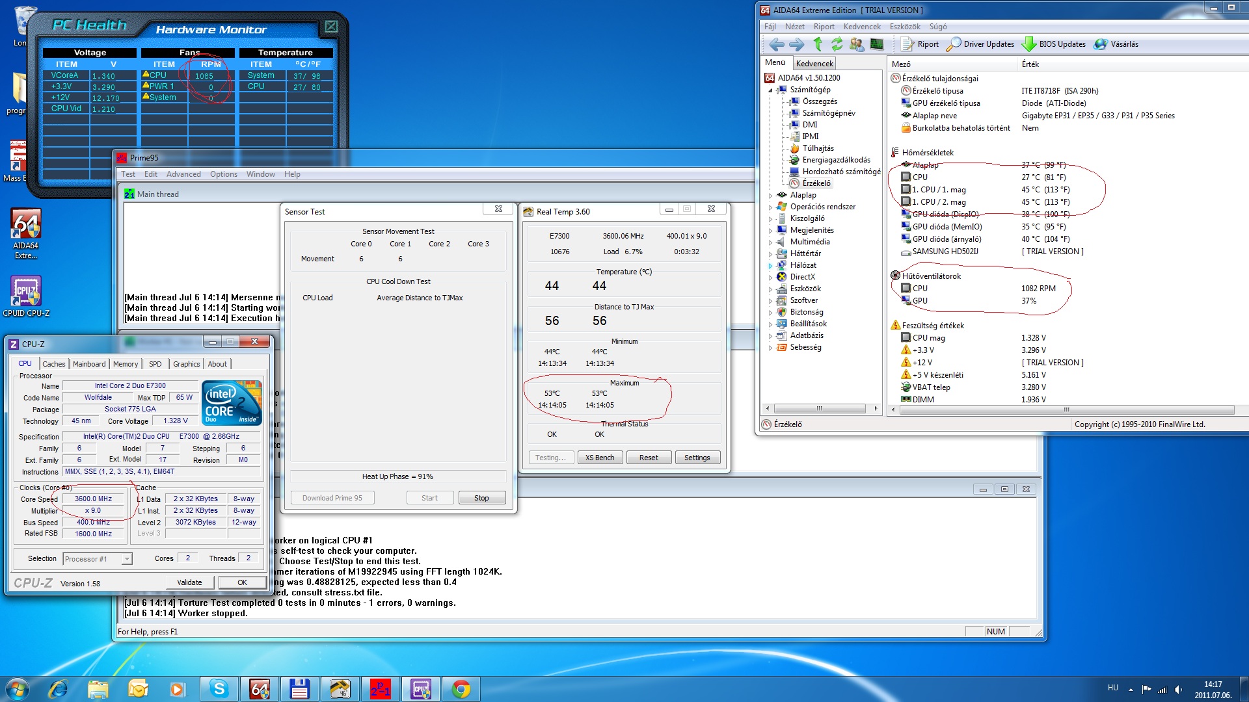Open the Prime95 Options menu
Viewport: 1249px width, 702px height.
(224, 174)
